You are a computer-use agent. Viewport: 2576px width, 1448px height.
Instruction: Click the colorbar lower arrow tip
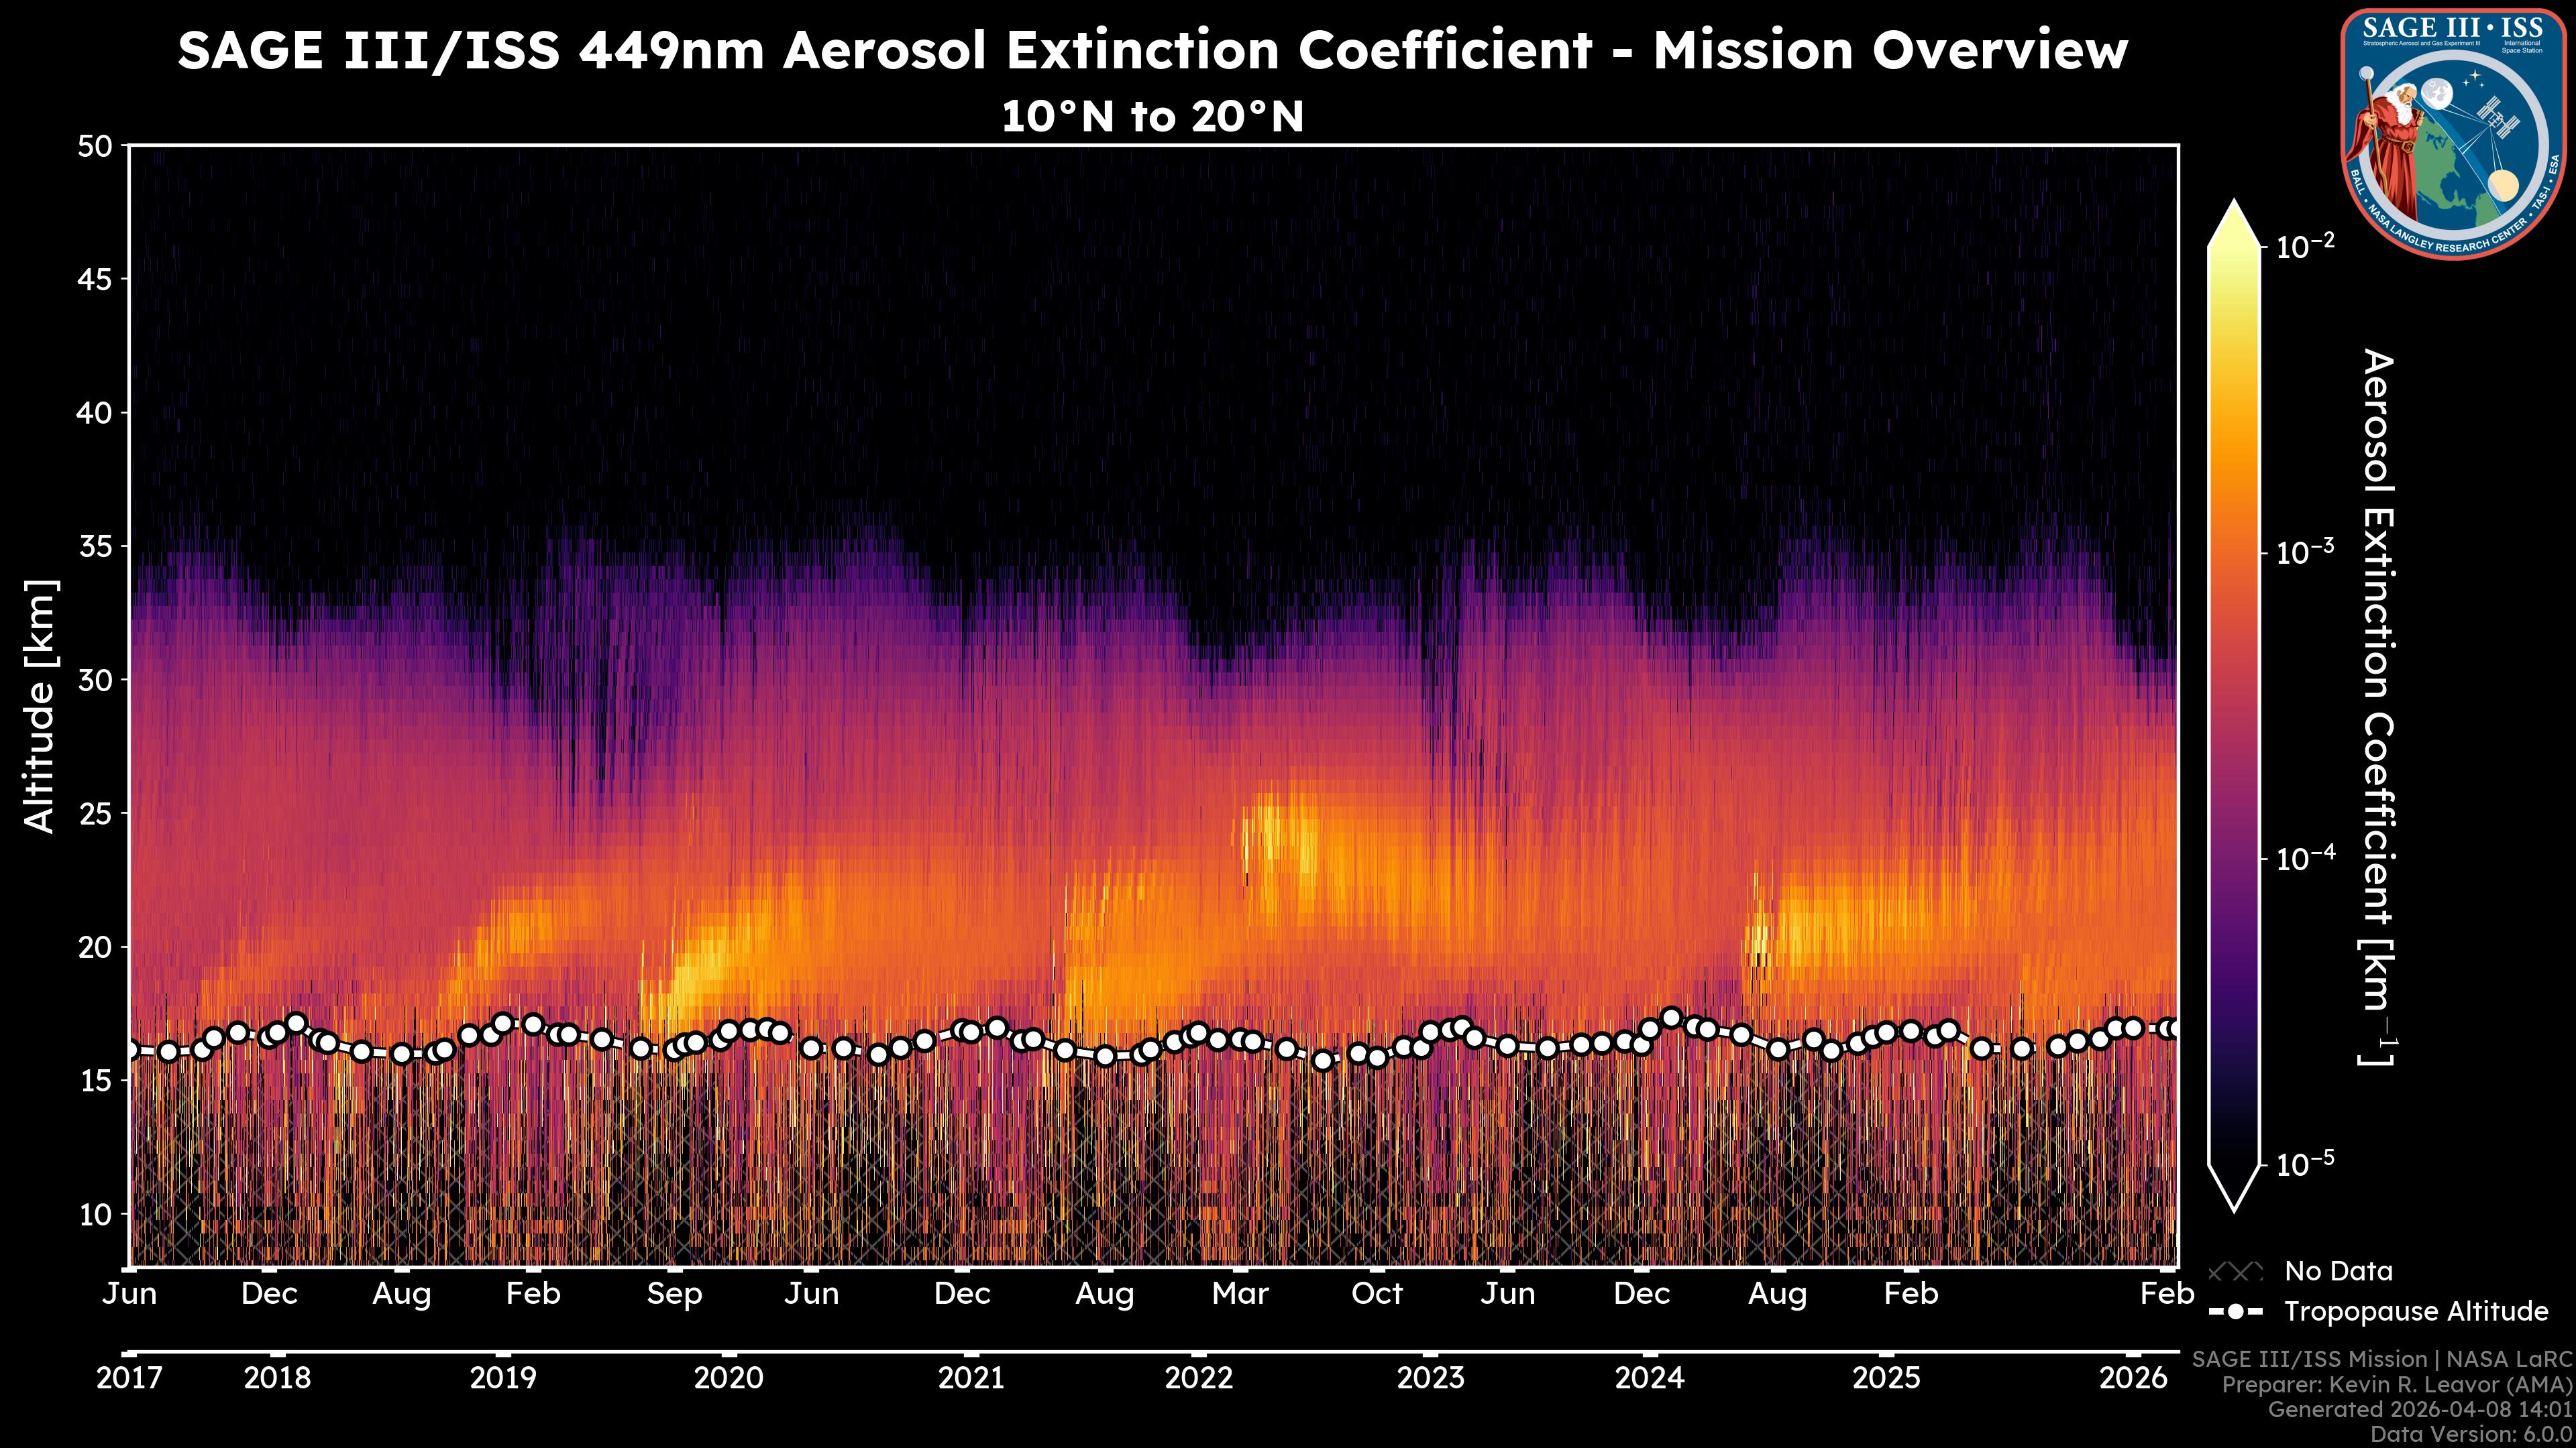click(2235, 1204)
